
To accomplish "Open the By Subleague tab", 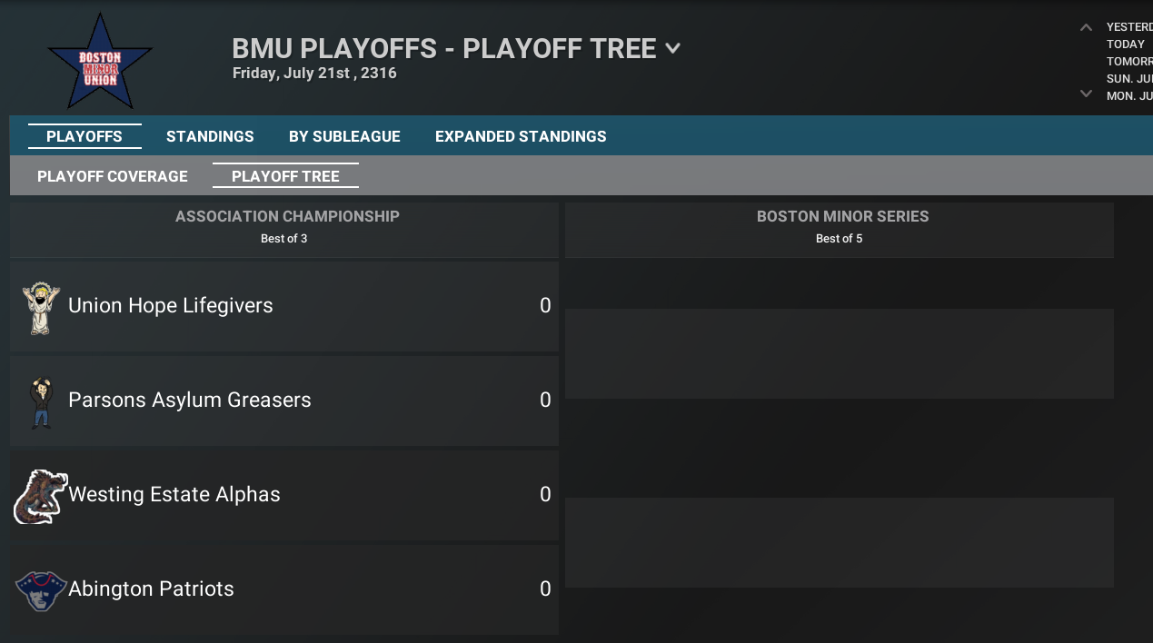I will click(344, 136).
